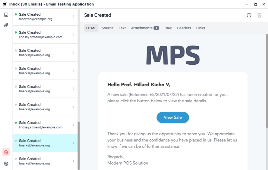The width and height of the screenshot is (268, 170).
Task: Delete this email with header trash icon
Action: click(259, 15)
